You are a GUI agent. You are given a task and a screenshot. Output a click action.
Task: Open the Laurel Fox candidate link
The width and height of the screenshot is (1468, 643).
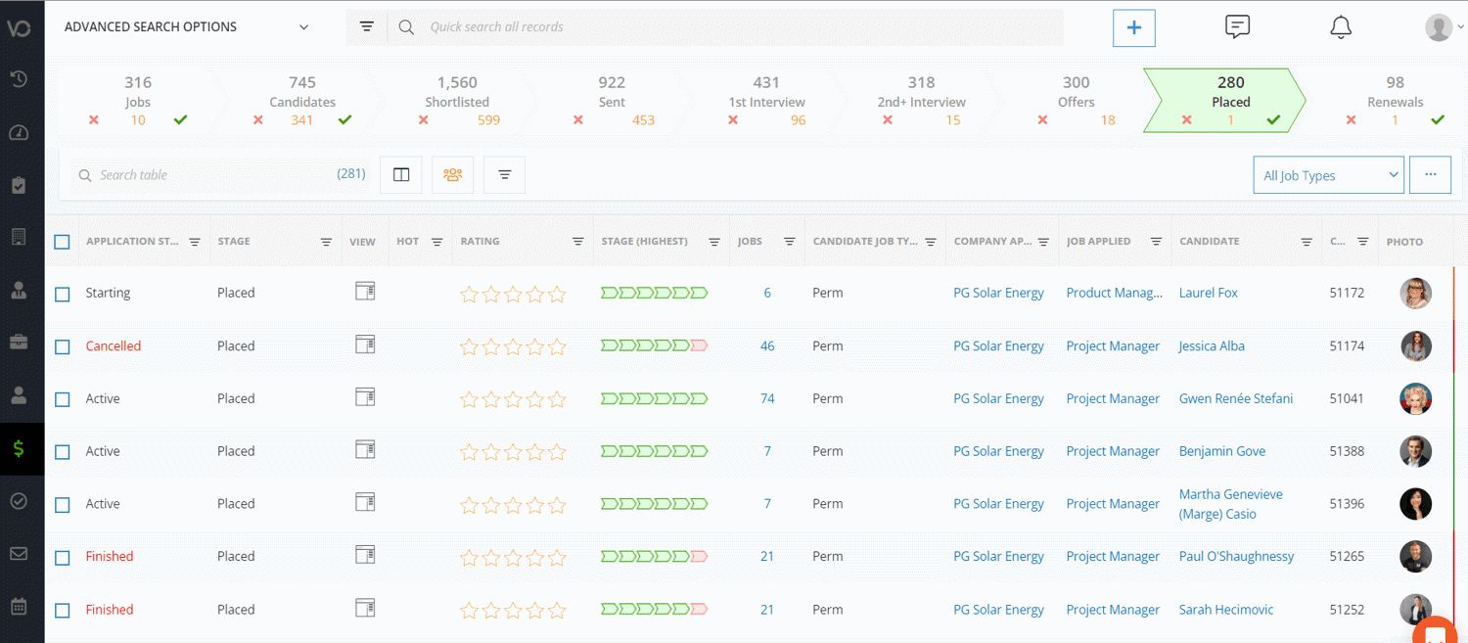click(x=1209, y=293)
